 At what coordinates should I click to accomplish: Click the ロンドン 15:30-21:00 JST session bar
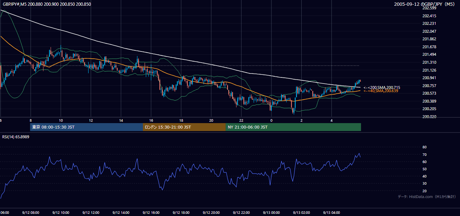click(184, 127)
